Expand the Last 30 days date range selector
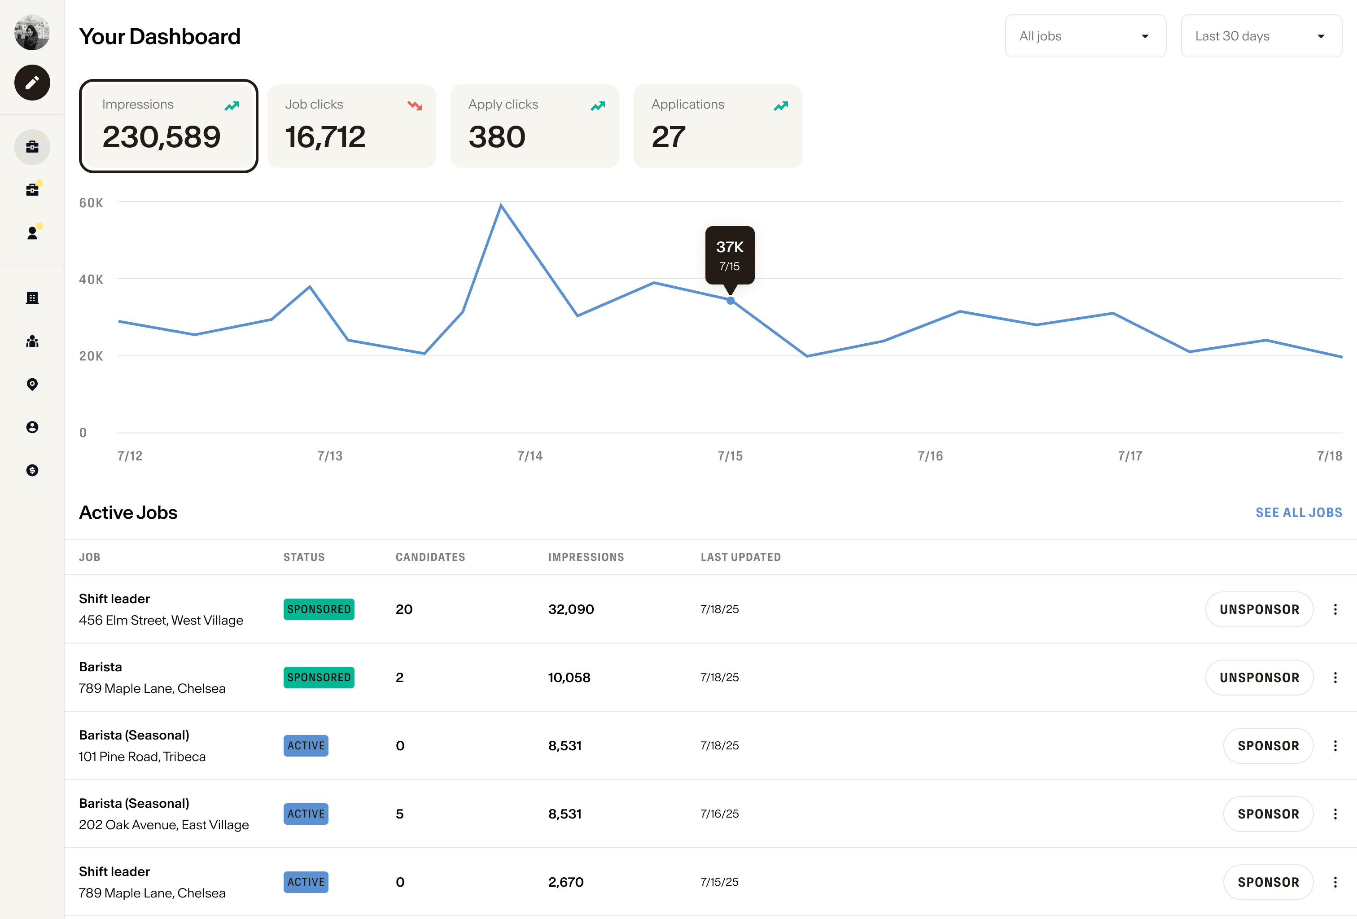Image resolution: width=1357 pixels, height=919 pixels. coord(1261,35)
